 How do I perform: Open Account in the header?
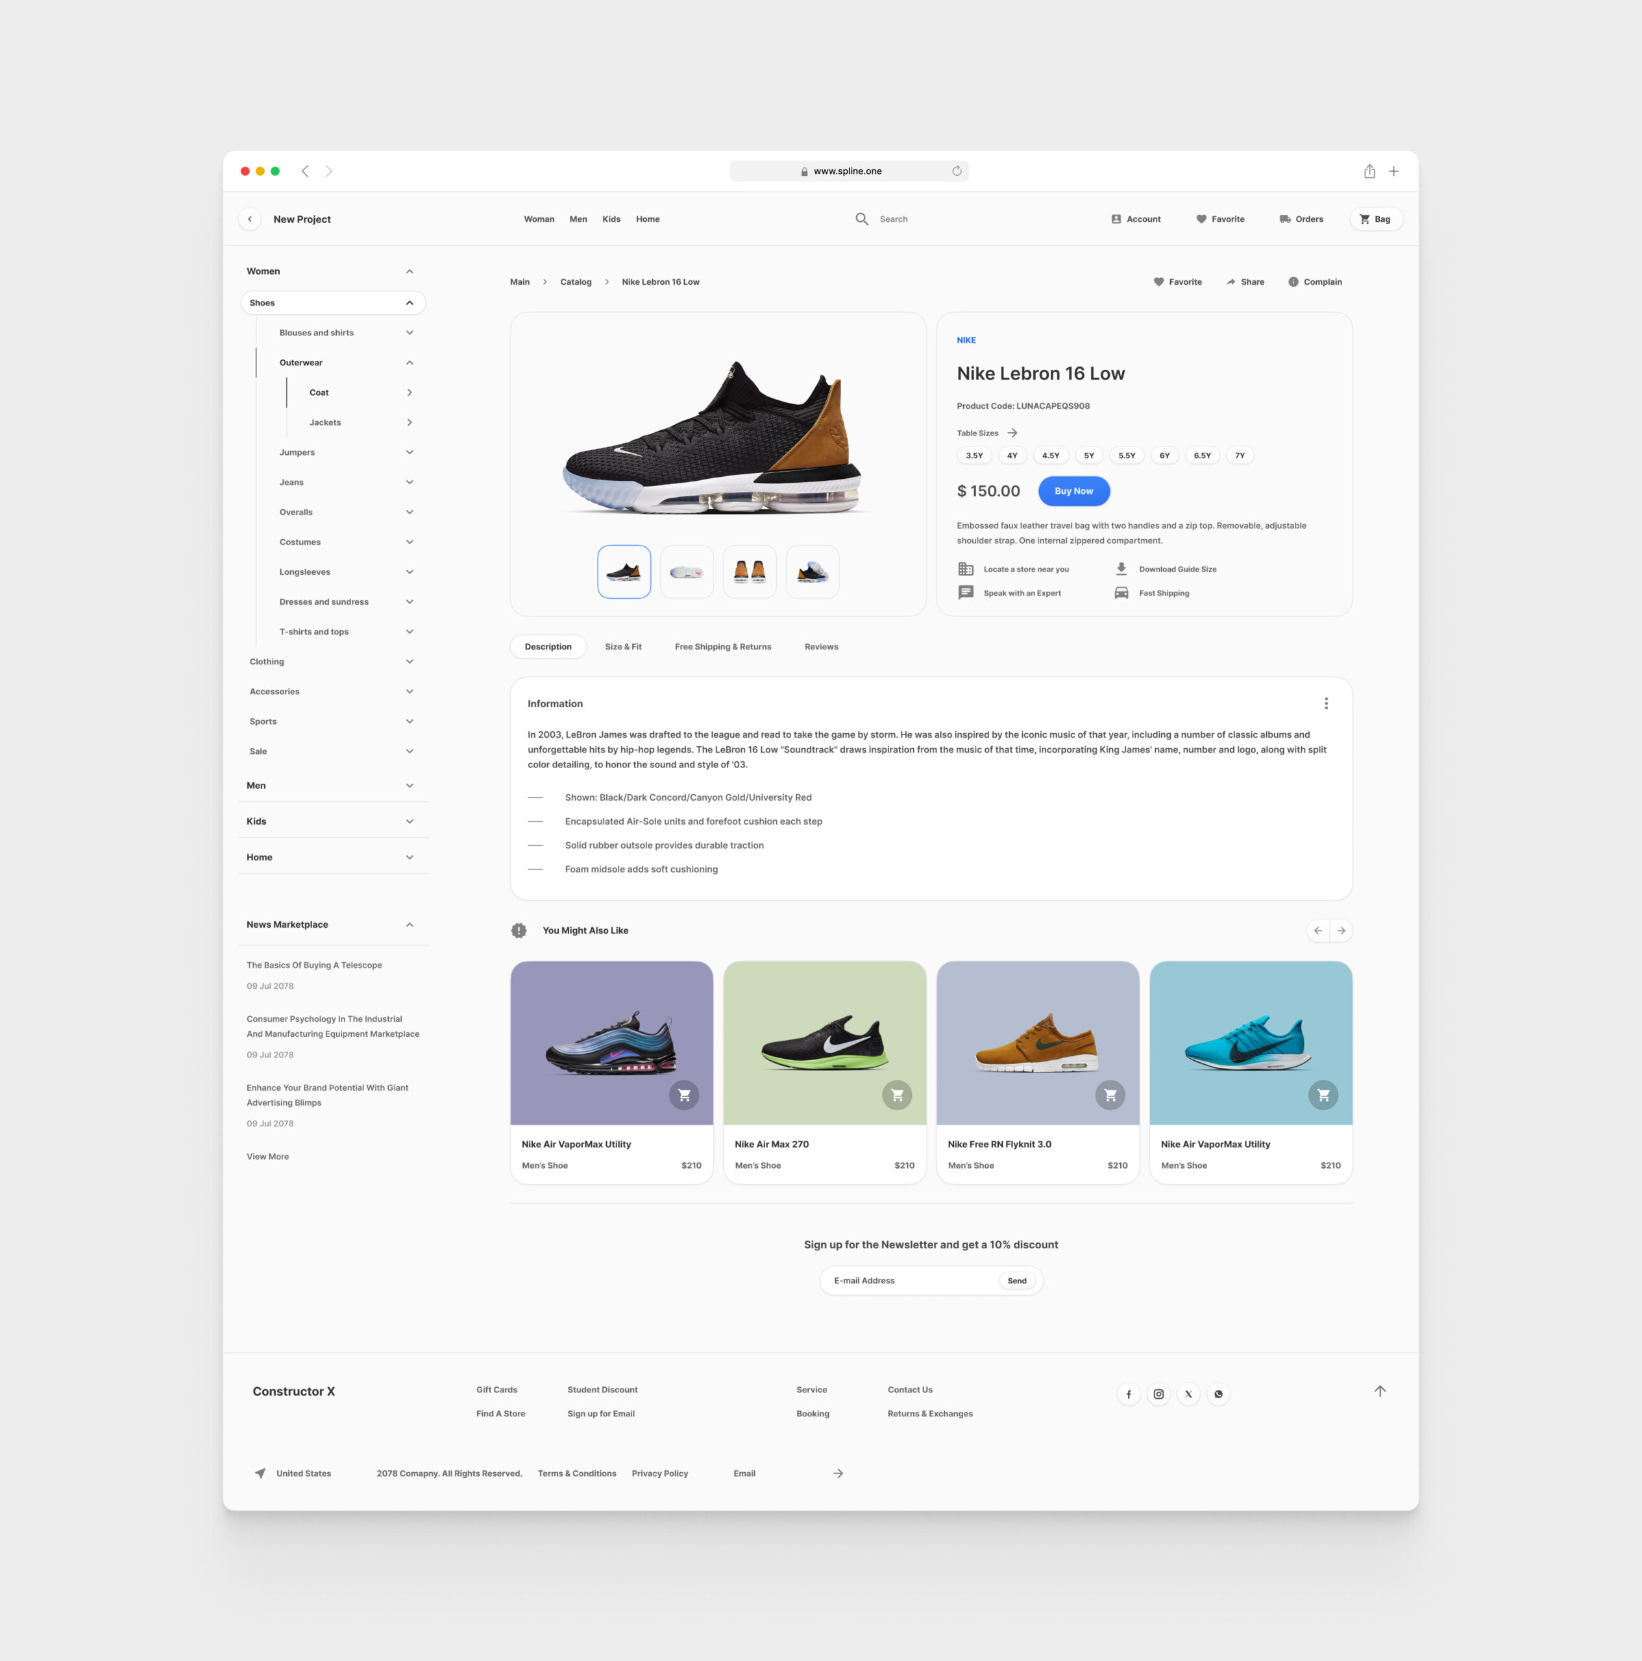point(1135,219)
